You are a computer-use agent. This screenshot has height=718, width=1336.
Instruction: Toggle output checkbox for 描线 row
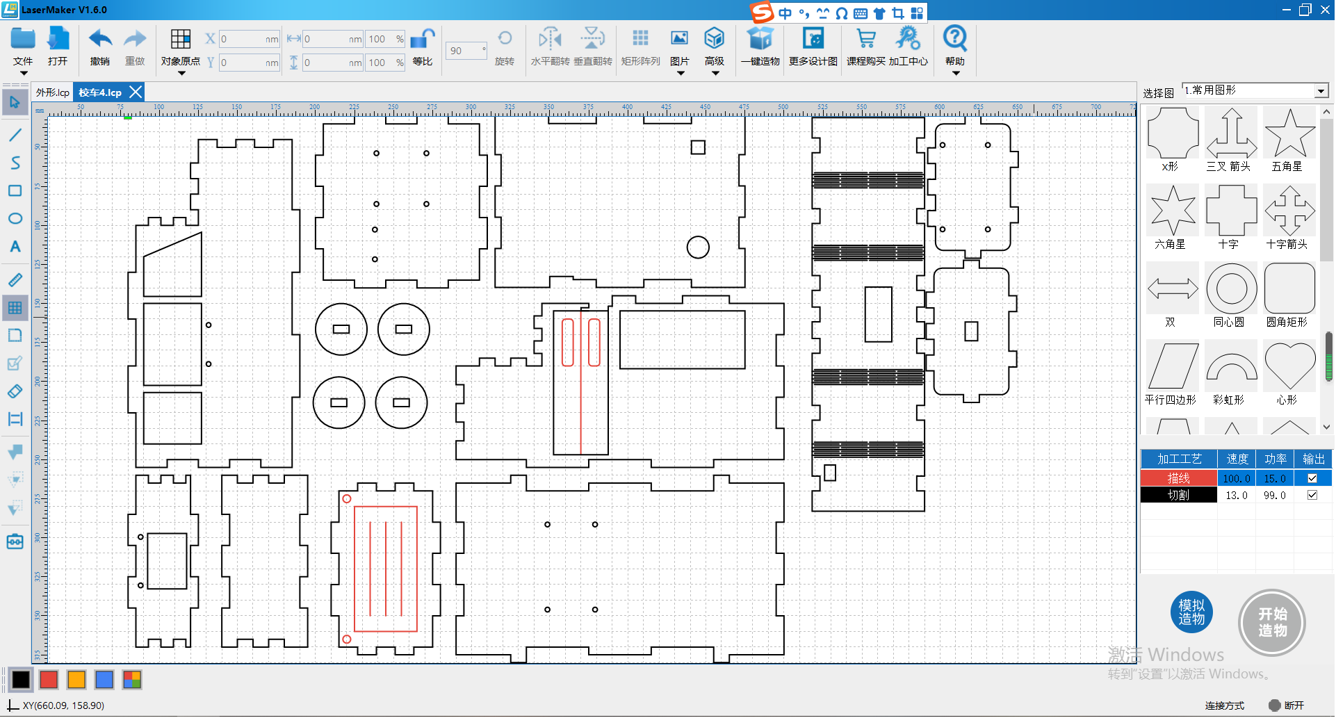1312,478
